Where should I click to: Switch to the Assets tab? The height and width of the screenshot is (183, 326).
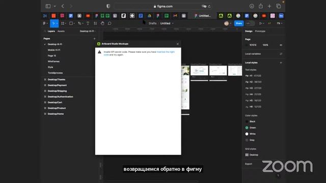pos(61,31)
